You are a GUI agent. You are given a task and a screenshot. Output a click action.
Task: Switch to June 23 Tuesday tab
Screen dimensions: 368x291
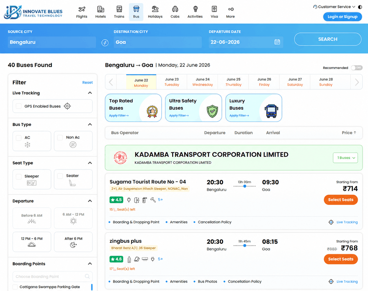coord(172,82)
